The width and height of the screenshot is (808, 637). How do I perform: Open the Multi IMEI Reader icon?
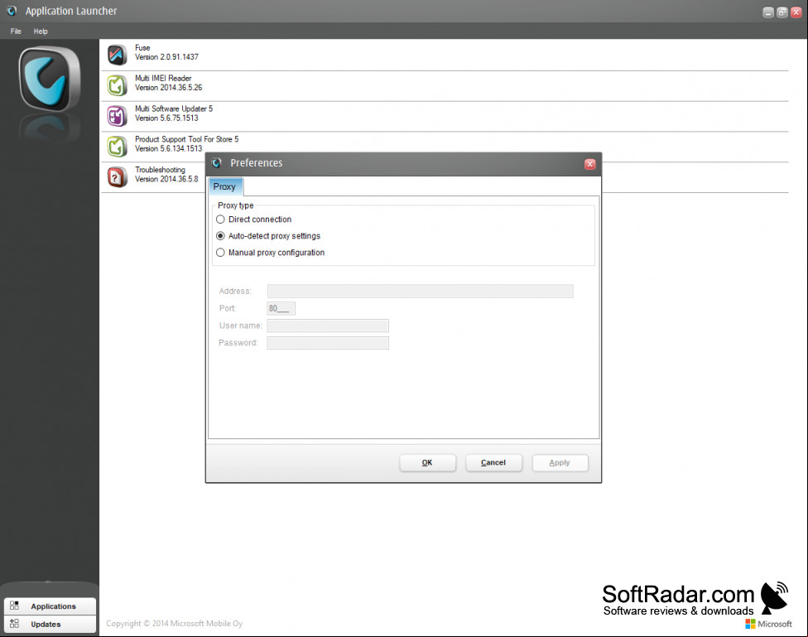pyautogui.click(x=117, y=85)
